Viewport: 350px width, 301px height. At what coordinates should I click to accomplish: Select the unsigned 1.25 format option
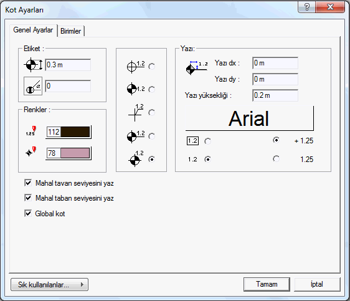coord(276,159)
